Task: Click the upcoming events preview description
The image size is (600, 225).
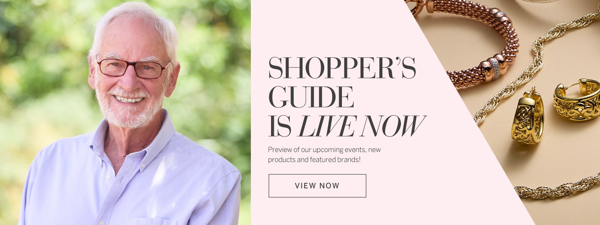Action: [x=324, y=155]
